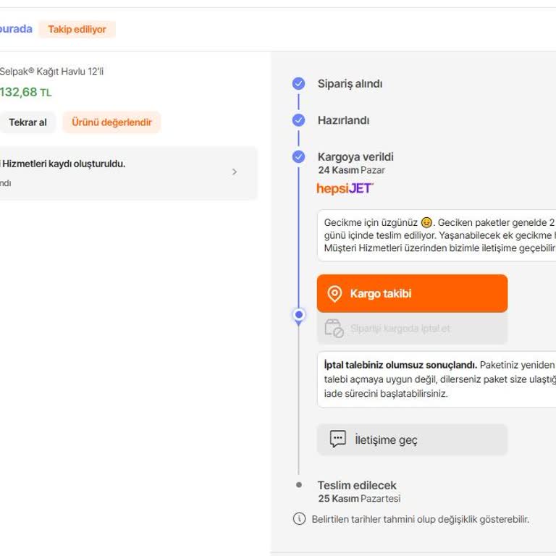Click the Hazırlandı completed step checkmark

coord(298,120)
